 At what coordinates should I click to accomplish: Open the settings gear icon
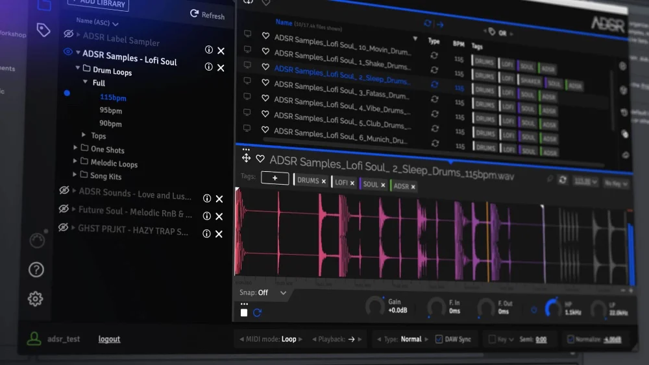click(x=36, y=298)
